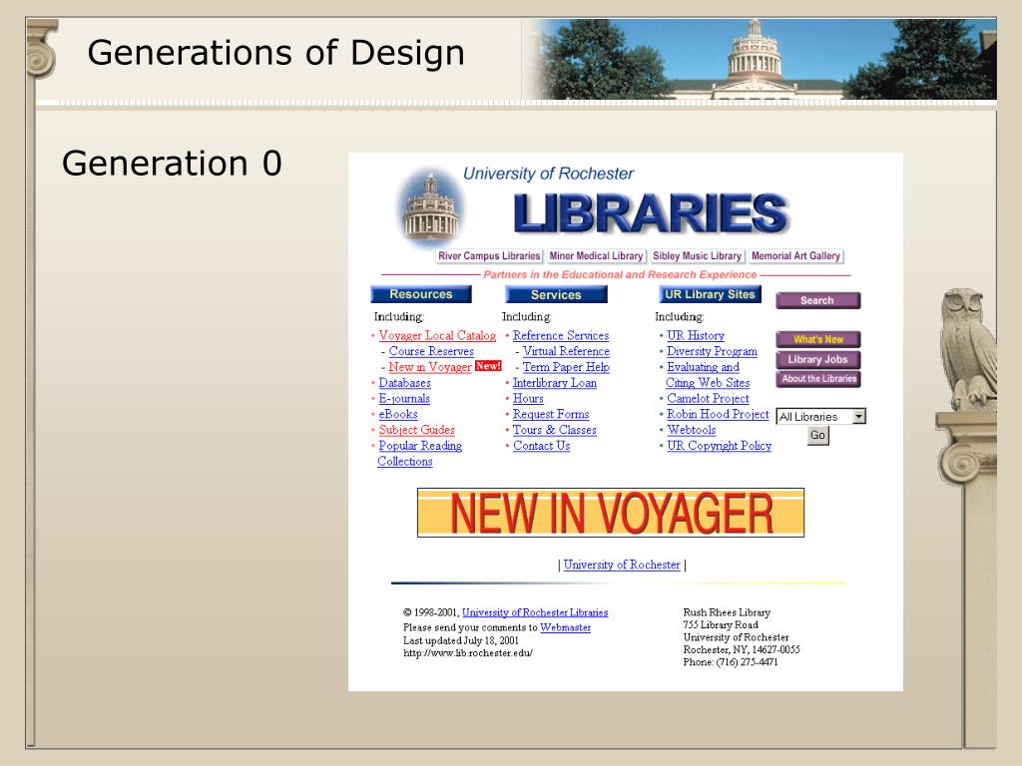
Task: Click the Services header button
Action: coord(556,294)
